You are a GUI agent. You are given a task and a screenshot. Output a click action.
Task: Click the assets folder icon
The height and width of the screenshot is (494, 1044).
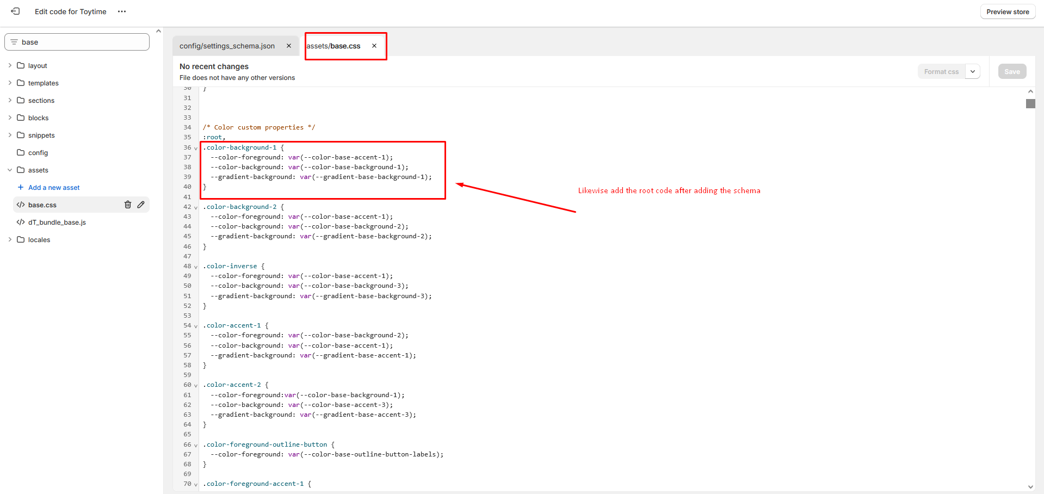pyautogui.click(x=21, y=170)
